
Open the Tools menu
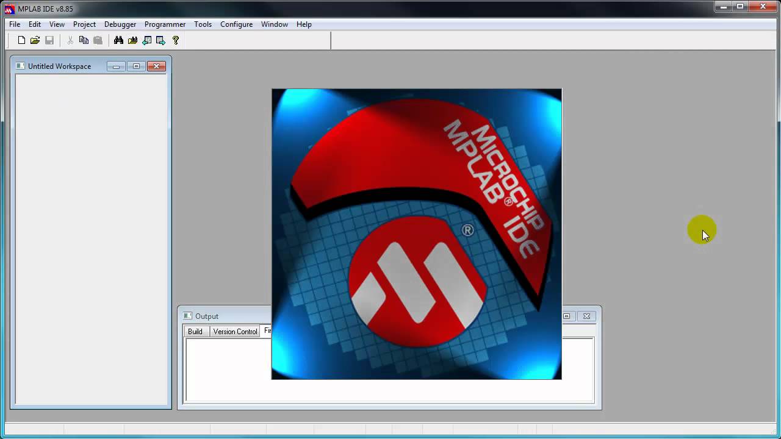tap(203, 24)
